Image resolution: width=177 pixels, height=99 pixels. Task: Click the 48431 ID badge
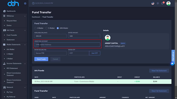123,43
